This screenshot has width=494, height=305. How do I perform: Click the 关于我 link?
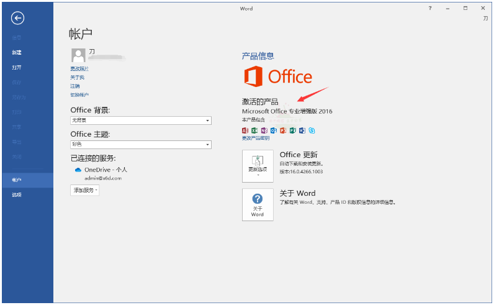(77, 77)
